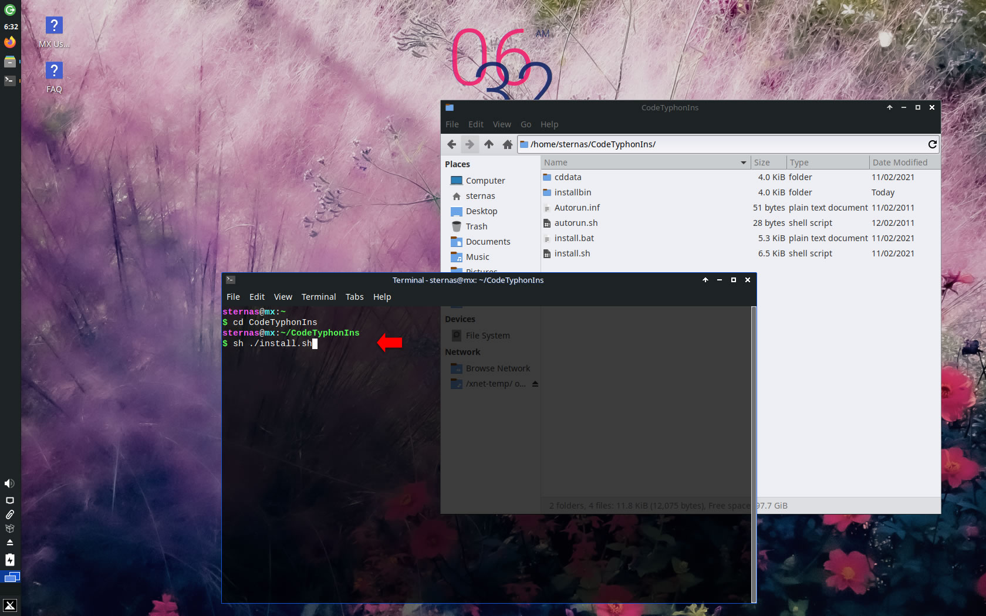Eject the xnet-temp network mount
The image size is (986, 616).
pyautogui.click(x=535, y=384)
